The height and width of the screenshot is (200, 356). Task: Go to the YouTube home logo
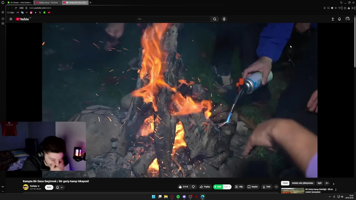coord(23,19)
